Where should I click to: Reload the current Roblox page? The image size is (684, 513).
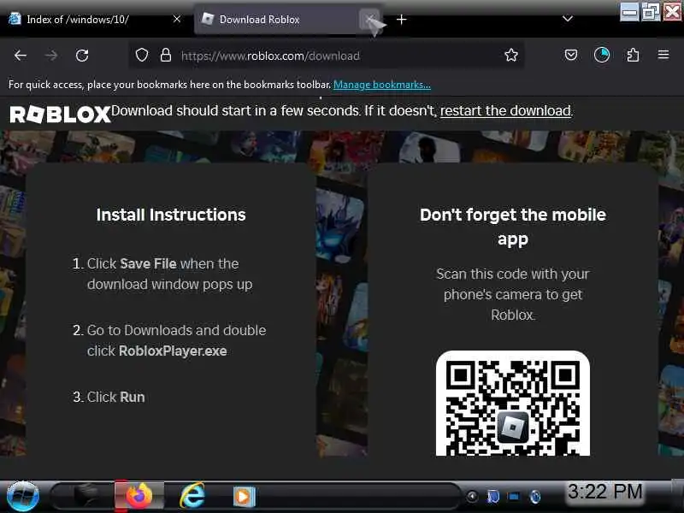tap(82, 56)
